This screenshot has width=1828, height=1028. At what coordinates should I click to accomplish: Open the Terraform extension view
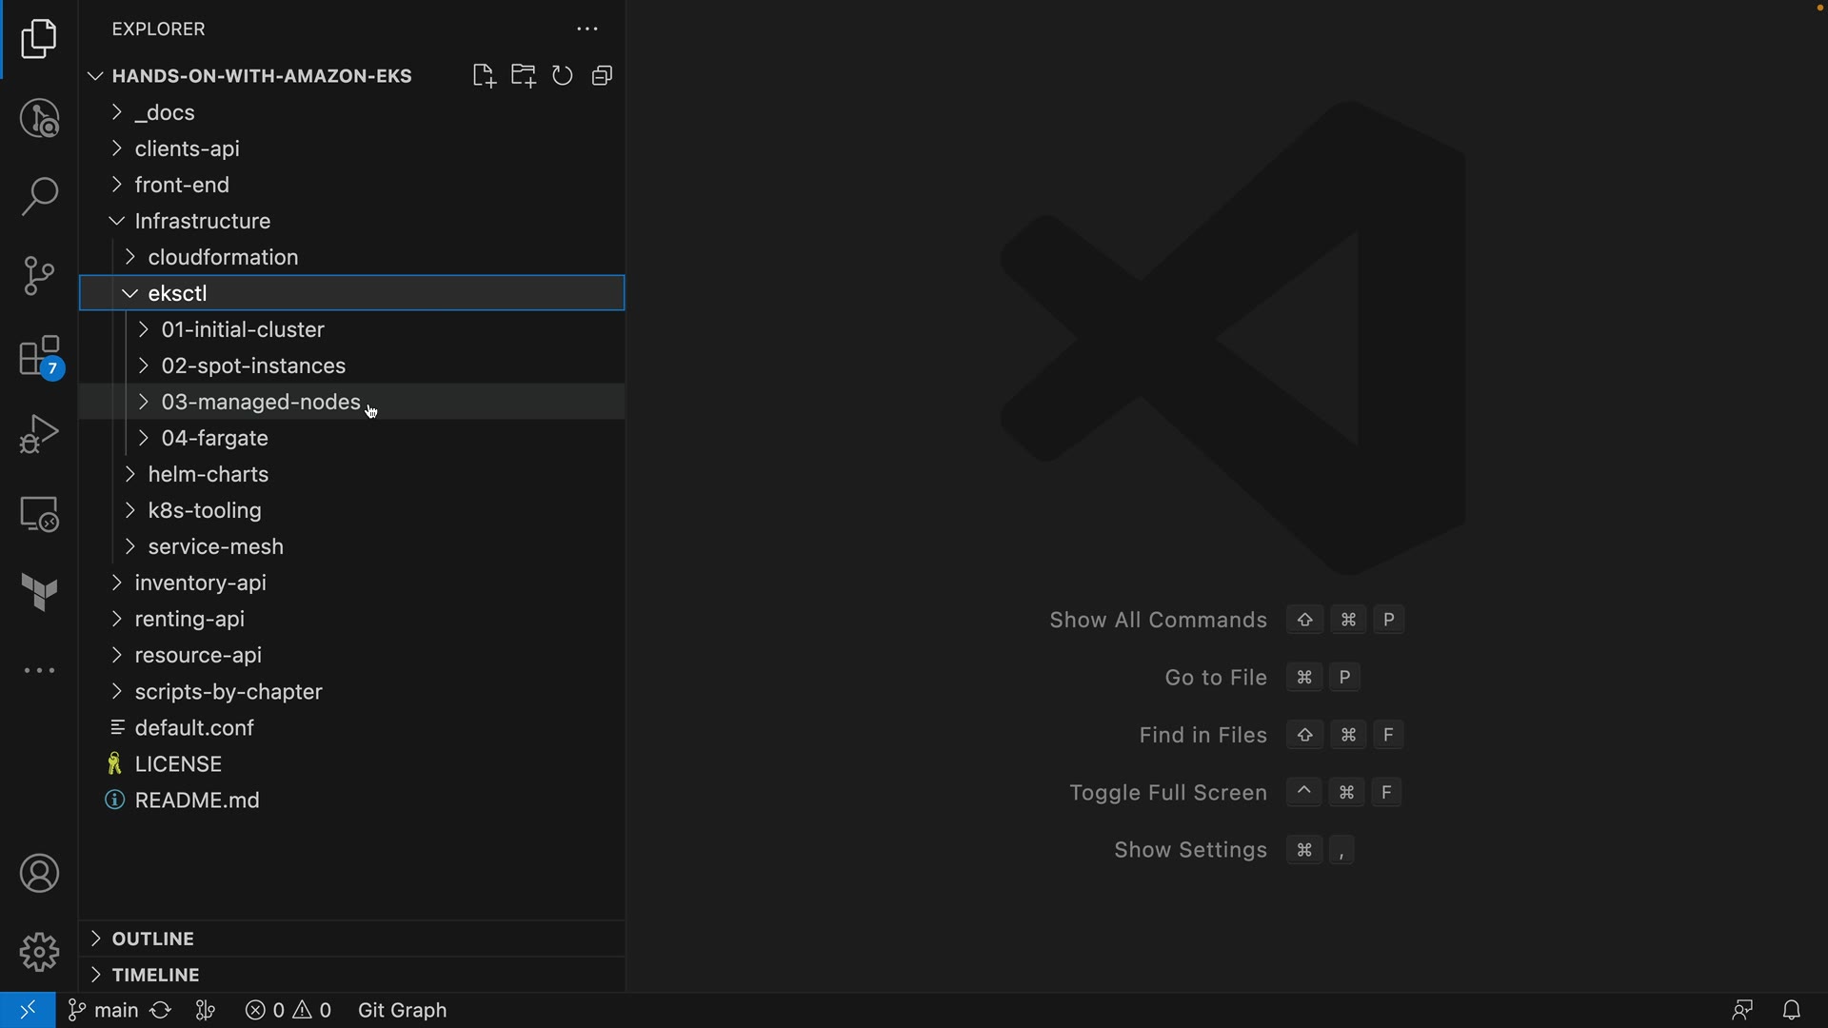pos(39,592)
